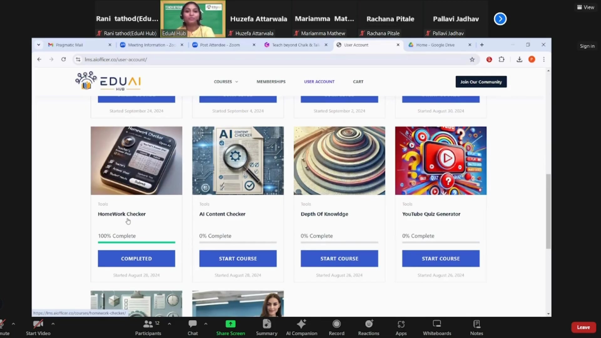Viewport: 601px width, 338px height.
Task: Open the Chrome three-dot menu
Action: coord(544,59)
